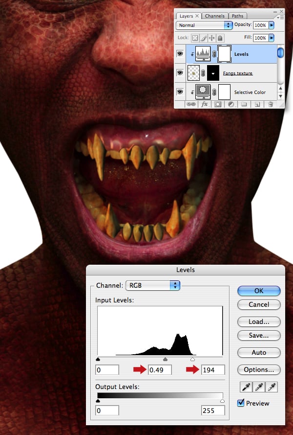Click the output field showing 255
Image resolution: width=293 pixels, height=435 pixels.
point(213,411)
